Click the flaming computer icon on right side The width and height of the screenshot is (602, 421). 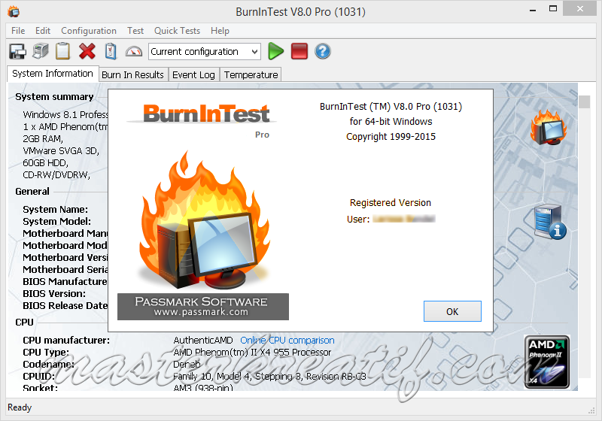coord(549,127)
